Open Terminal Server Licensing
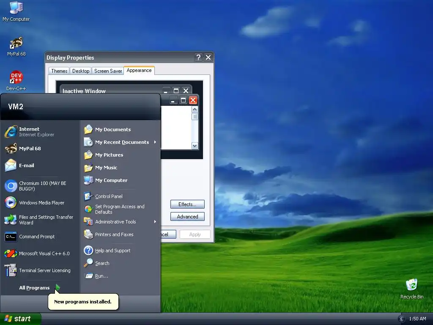This screenshot has width=433, height=325. (40, 270)
